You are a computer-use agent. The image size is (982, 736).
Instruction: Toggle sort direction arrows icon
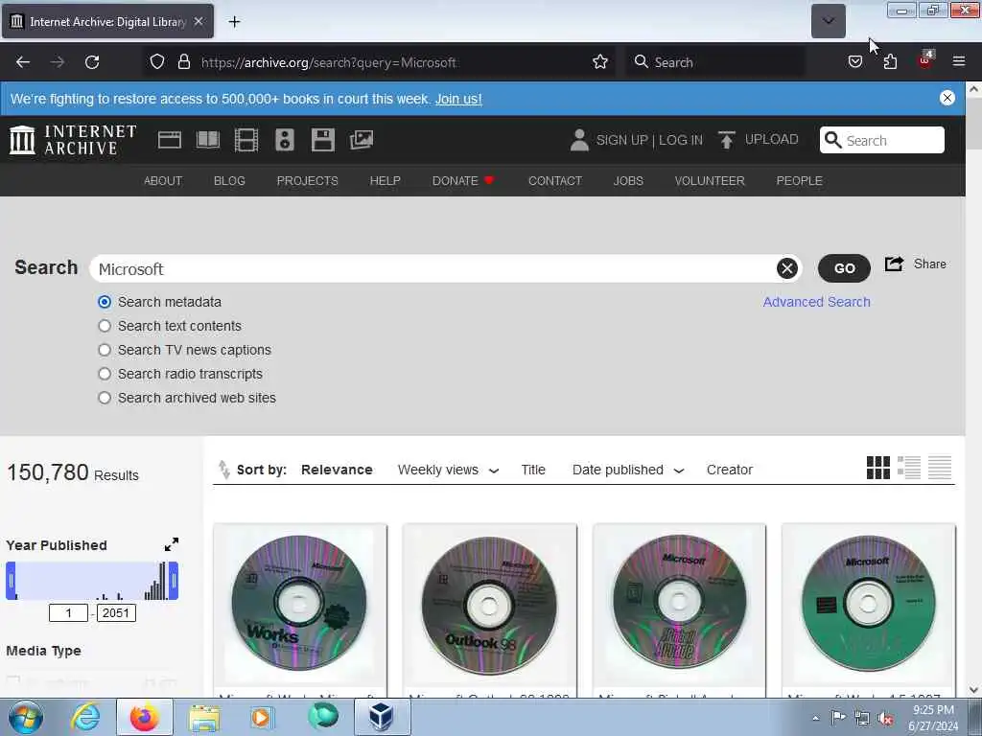coord(223,470)
